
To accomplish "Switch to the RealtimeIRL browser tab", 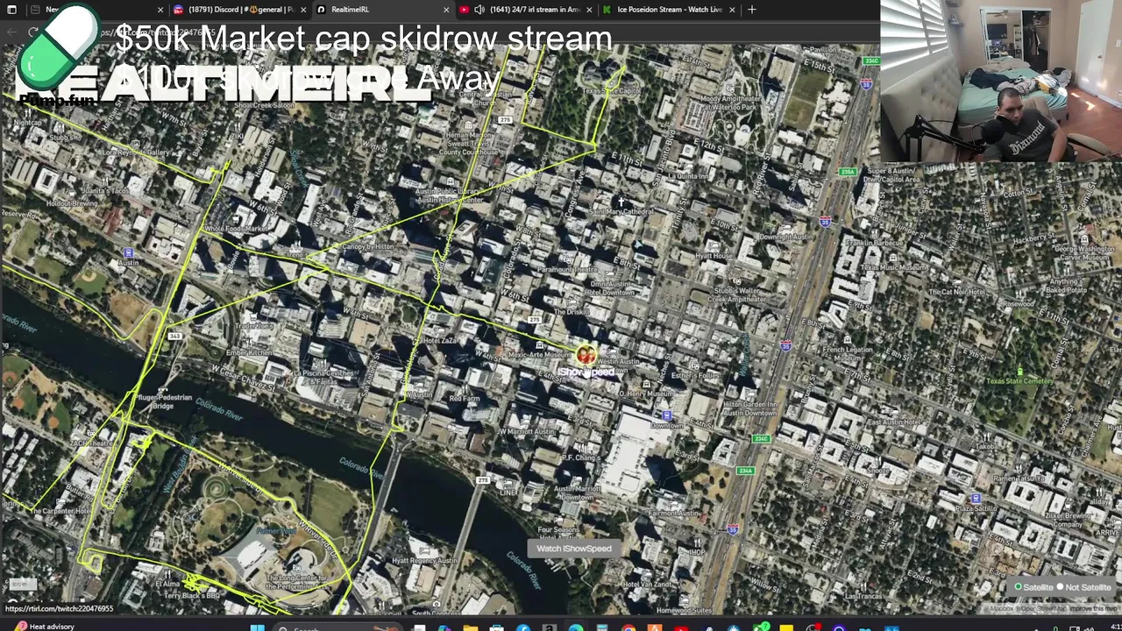I will pyautogui.click(x=381, y=10).
